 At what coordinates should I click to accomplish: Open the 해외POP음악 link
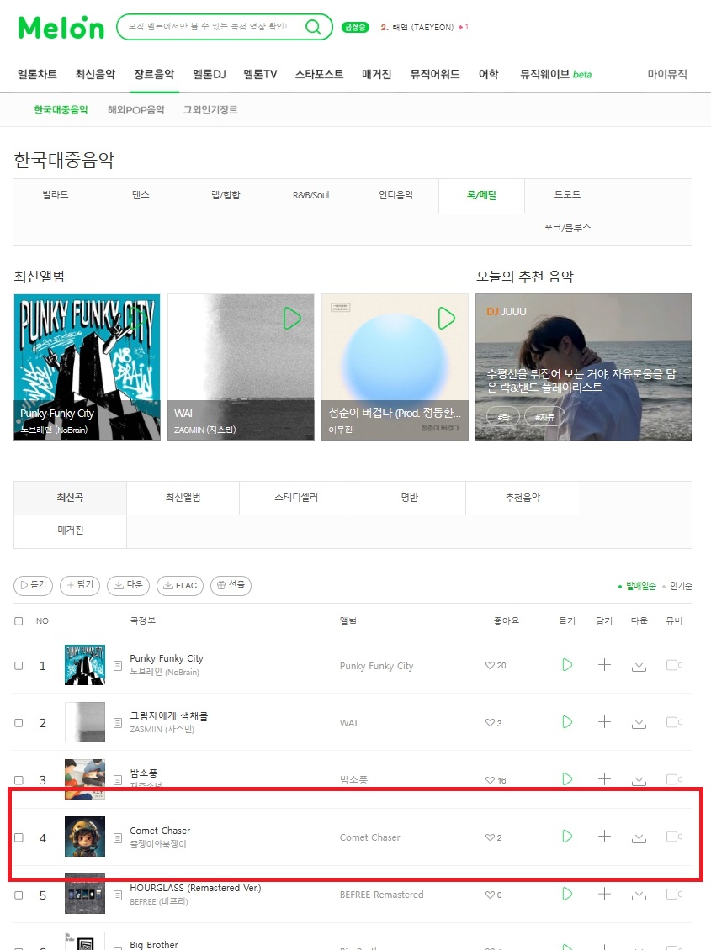(135, 109)
